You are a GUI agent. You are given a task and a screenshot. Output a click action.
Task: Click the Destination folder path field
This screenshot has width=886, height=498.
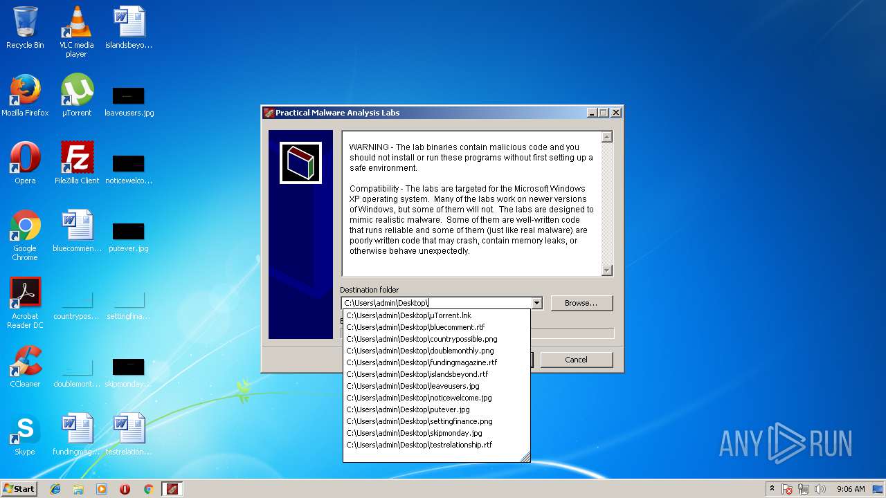(x=436, y=303)
